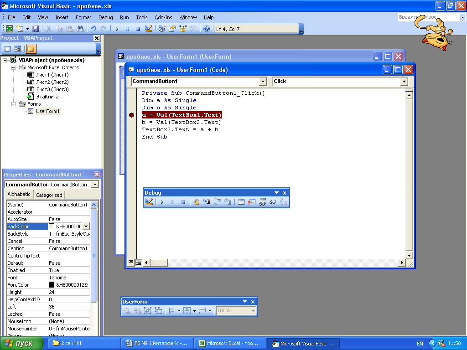Open the Debug menu
Screen dimensions: 467x350
click(106, 17)
